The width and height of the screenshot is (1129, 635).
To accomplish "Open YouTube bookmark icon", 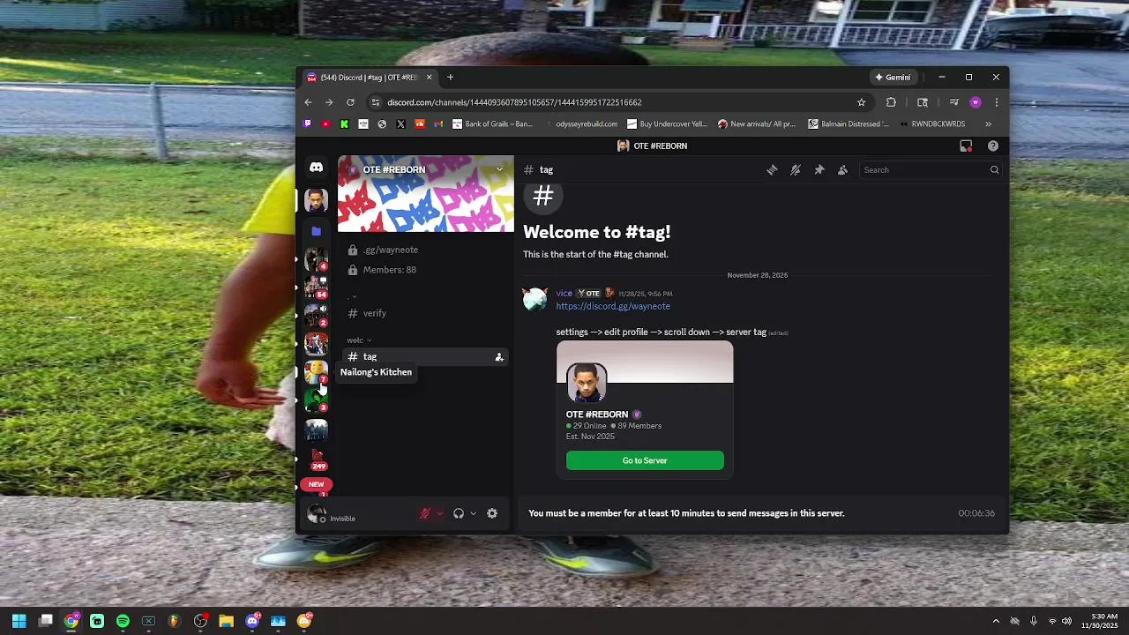I will tap(325, 124).
